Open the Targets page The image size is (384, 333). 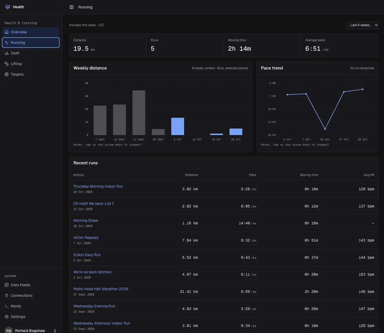point(31,74)
